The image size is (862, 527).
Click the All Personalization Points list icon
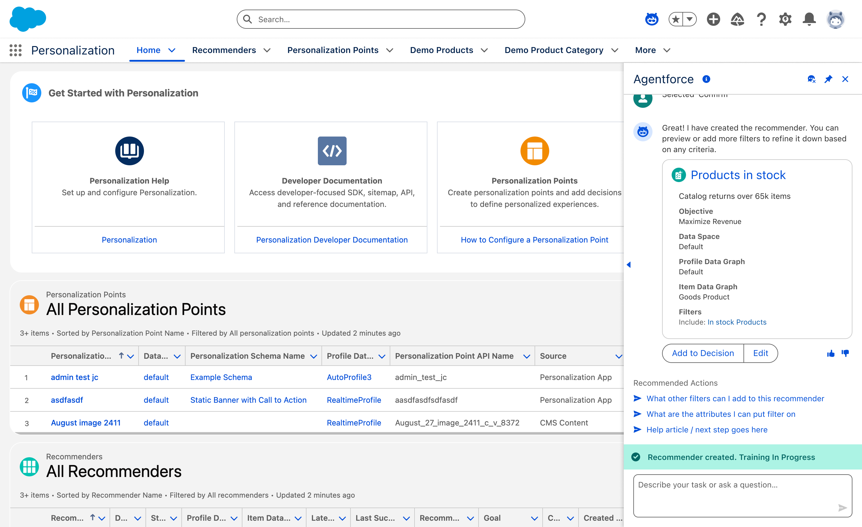[29, 305]
